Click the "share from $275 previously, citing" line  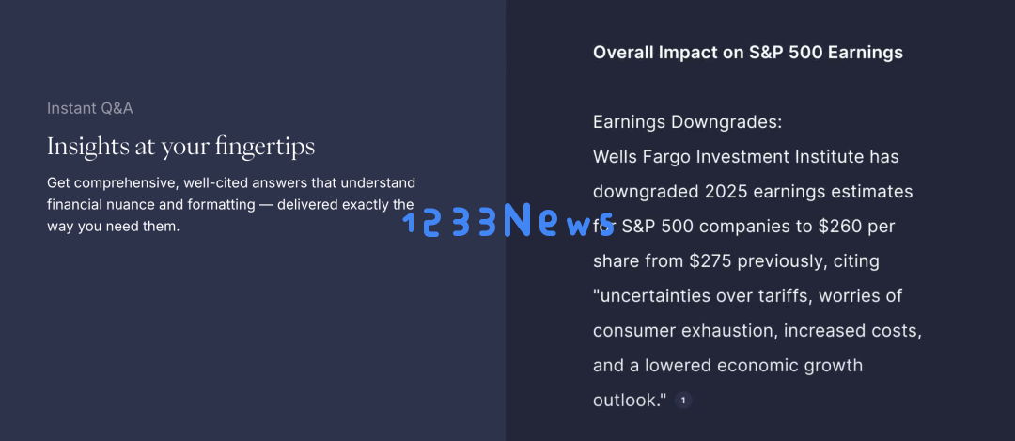(736, 261)
